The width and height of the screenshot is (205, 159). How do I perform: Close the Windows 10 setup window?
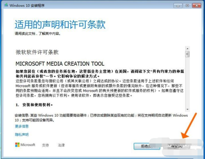tap(196, 5)
